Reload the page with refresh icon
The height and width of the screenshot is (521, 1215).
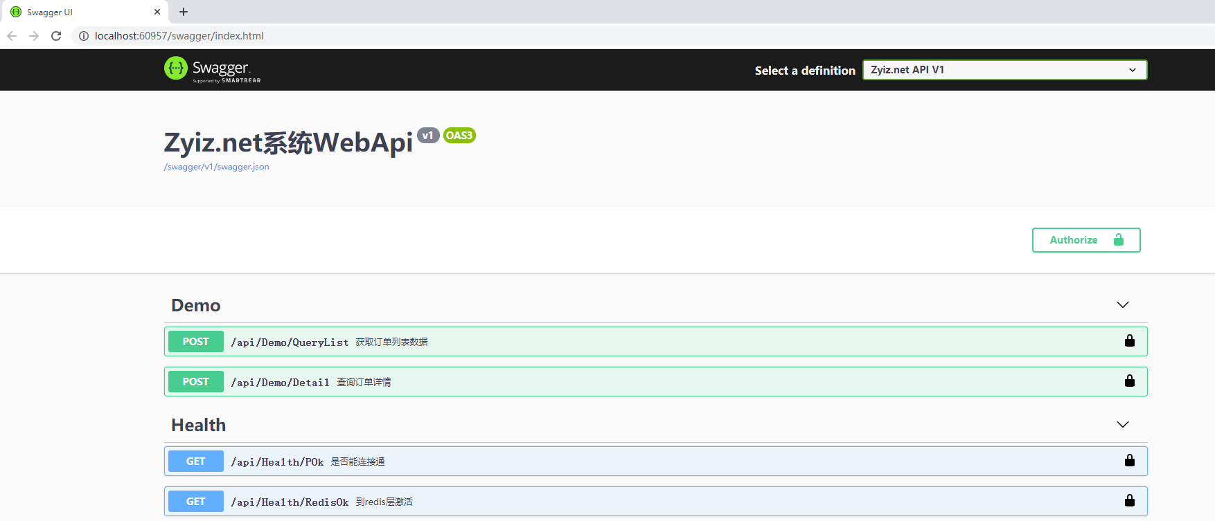click(x=56, y=36)
